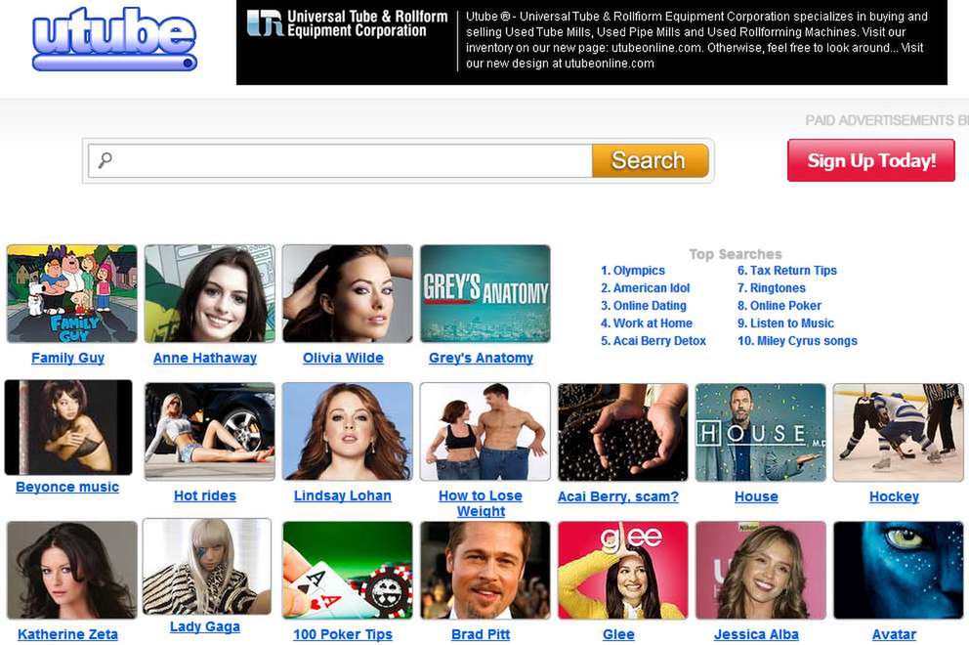Select top search 7. Ringtones
Image resolution: width=969 pixels, height=645 pixels.
[x=772, y=288]
